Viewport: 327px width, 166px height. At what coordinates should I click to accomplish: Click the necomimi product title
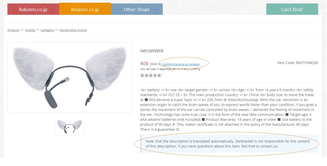152,51
